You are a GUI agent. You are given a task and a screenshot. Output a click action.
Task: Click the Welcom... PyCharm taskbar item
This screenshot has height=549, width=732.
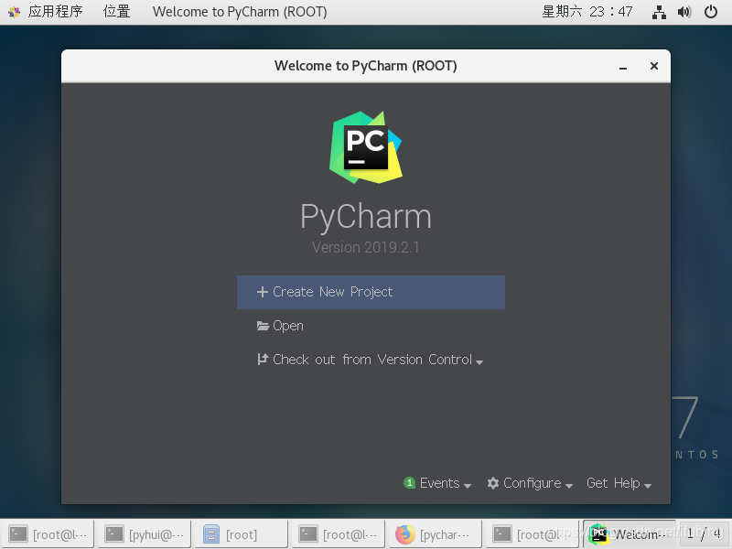[x=629, y=533]
